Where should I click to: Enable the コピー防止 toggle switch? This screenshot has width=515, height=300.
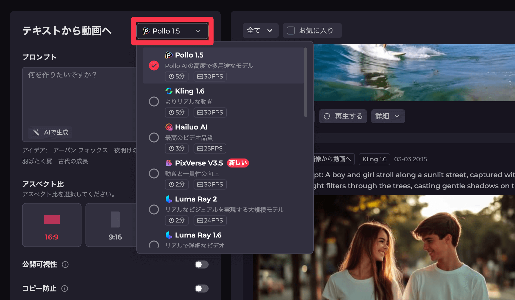pyautogui.click(x=201, y=288)
